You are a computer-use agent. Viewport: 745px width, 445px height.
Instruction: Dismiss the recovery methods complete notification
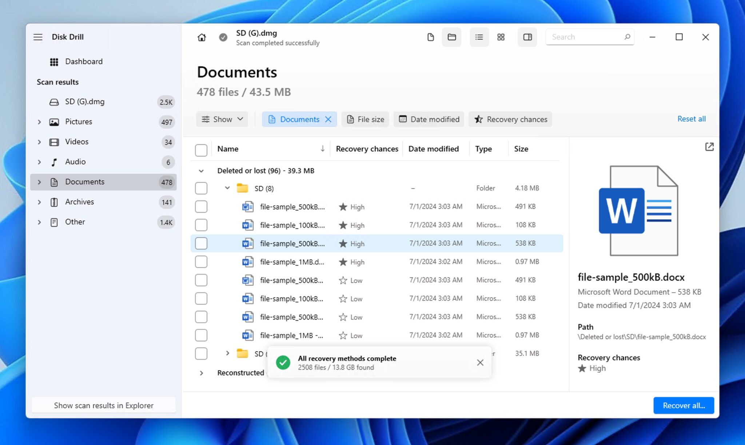pos(480,362)
